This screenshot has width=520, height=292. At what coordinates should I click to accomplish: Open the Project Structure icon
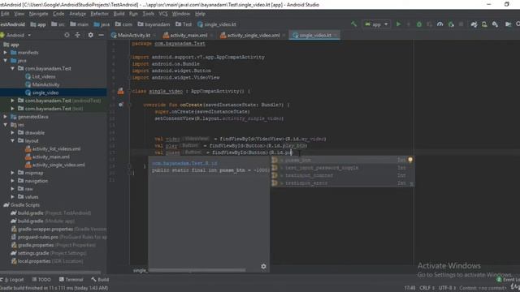click(508, 24)
